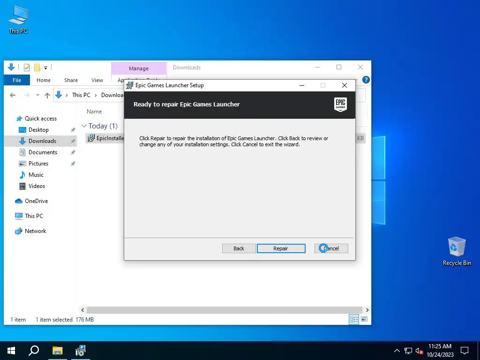Click the pin icon next to Pictures
This screenshot has height=360, width=480.
[73, 164]
